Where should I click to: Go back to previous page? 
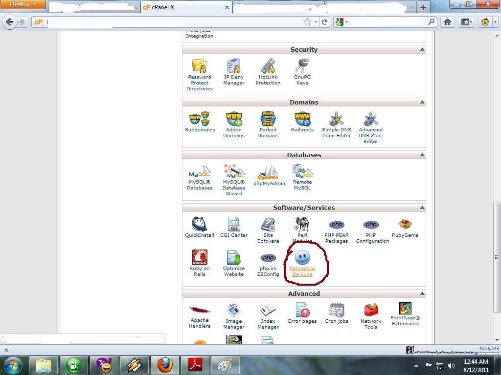10,22
